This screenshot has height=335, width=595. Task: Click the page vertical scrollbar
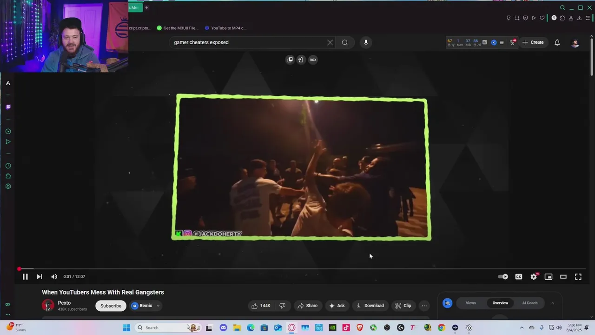click(592, 56)
